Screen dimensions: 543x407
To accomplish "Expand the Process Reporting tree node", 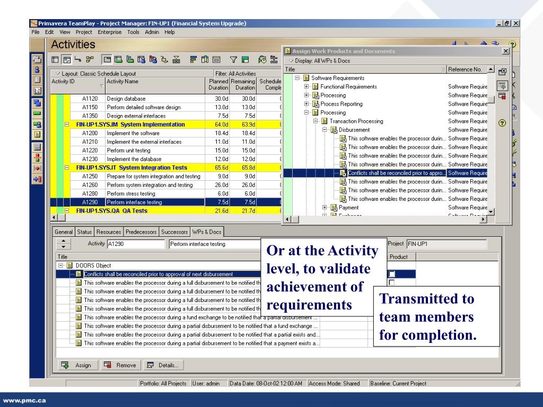I will [x=306, y=104].
